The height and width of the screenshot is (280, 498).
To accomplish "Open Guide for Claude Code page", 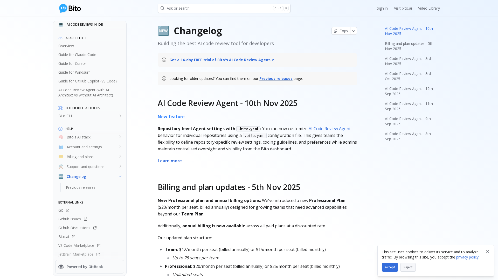I will 77,55.
